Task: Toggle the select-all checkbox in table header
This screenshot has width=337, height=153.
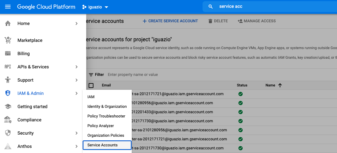Action: (91, 85)
